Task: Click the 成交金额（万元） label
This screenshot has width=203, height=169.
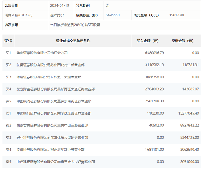Action: click(x=146, y=15)
